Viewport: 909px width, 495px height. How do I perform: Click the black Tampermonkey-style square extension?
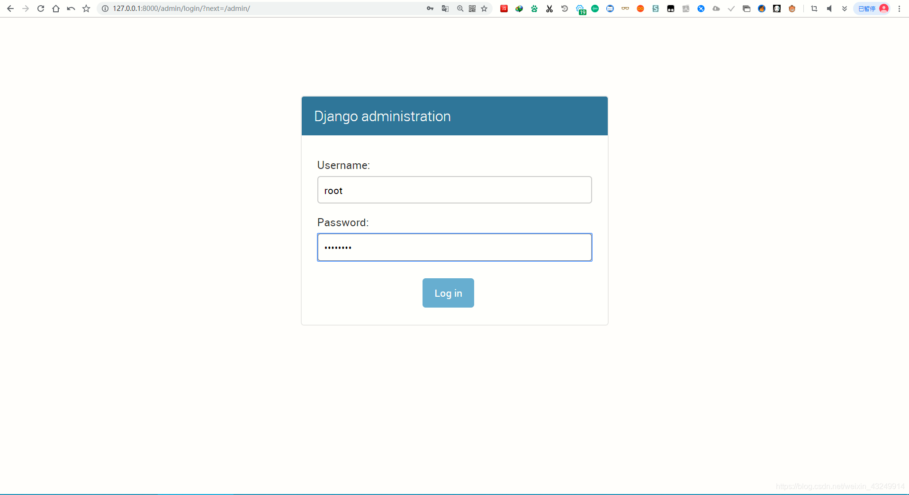click(x=671, y=9)
